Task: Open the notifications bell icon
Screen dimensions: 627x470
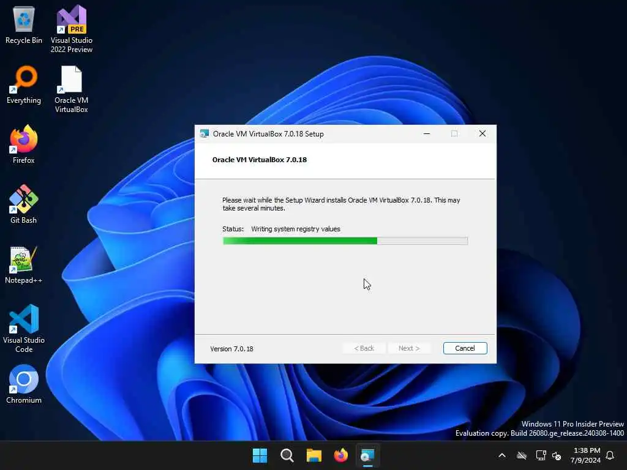Action: coord(610,455)
